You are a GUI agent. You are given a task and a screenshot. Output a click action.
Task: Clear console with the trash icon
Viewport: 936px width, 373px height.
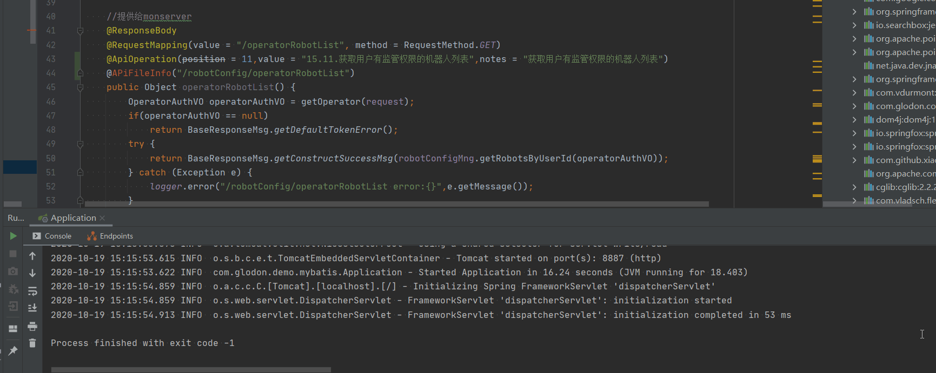[x=32, y=343]
